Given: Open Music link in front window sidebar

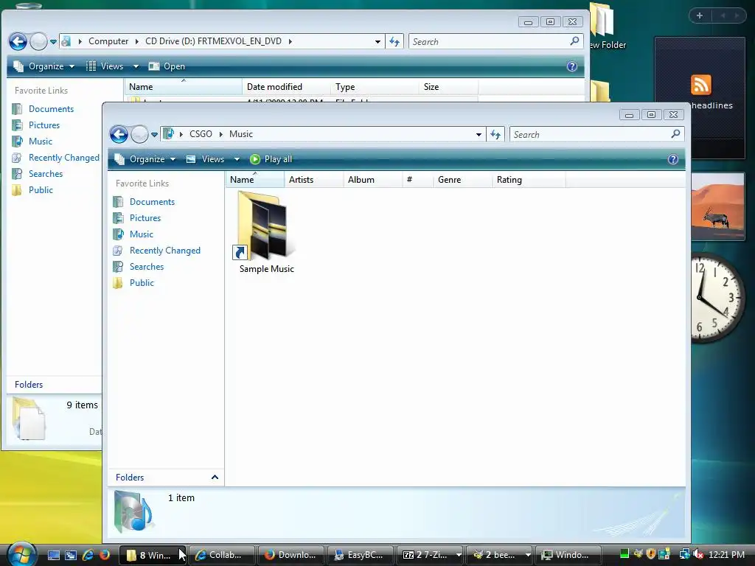Looking at the screenshot, I should [x=141, y=234].
